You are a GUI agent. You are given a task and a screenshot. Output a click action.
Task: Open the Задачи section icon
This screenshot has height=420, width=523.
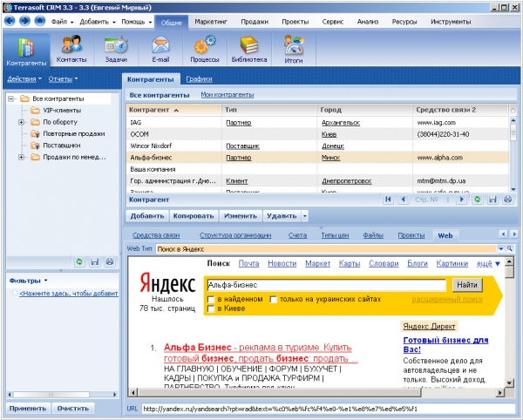(116, 50)
